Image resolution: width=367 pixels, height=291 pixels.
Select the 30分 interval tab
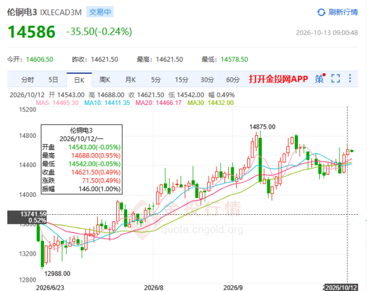(x=207, y=80)
